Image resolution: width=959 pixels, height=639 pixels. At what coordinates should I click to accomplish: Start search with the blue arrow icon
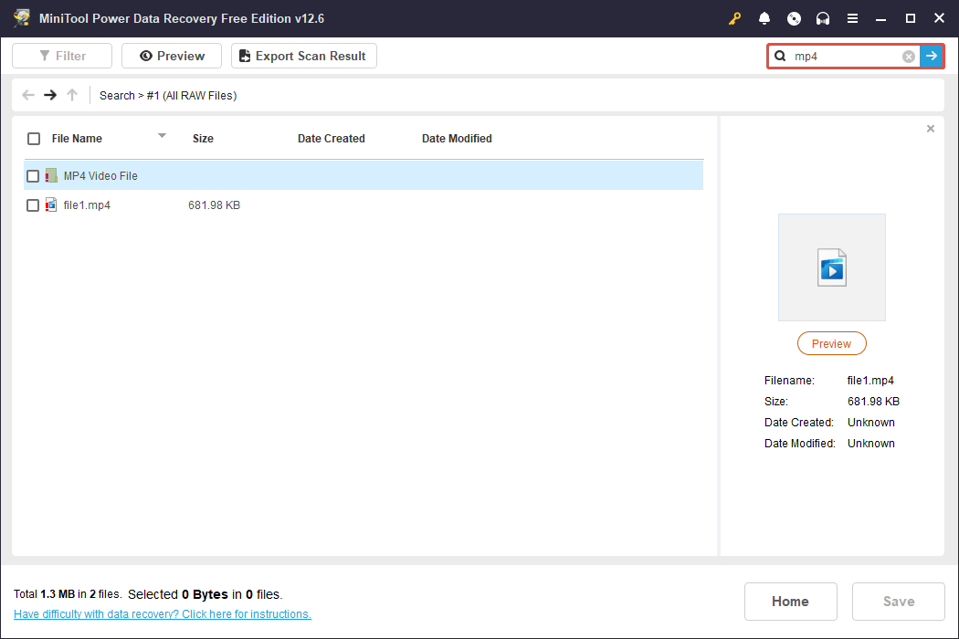click(932, 56)
